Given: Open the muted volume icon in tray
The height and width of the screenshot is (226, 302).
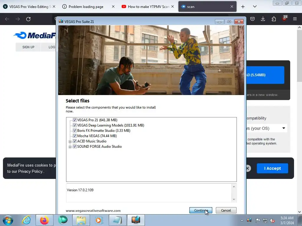Looking at the screenshot, I should point(272,220).
